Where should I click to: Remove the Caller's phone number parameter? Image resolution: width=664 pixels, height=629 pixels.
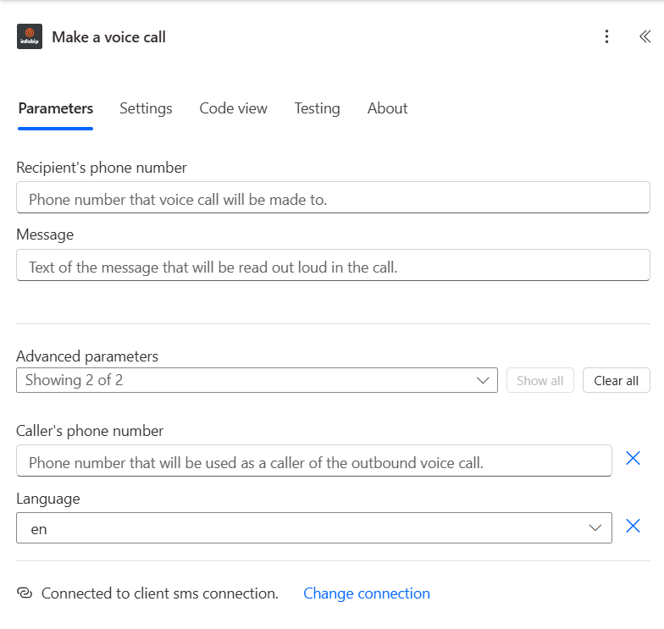pyautogui.click(x=633, y=458)
